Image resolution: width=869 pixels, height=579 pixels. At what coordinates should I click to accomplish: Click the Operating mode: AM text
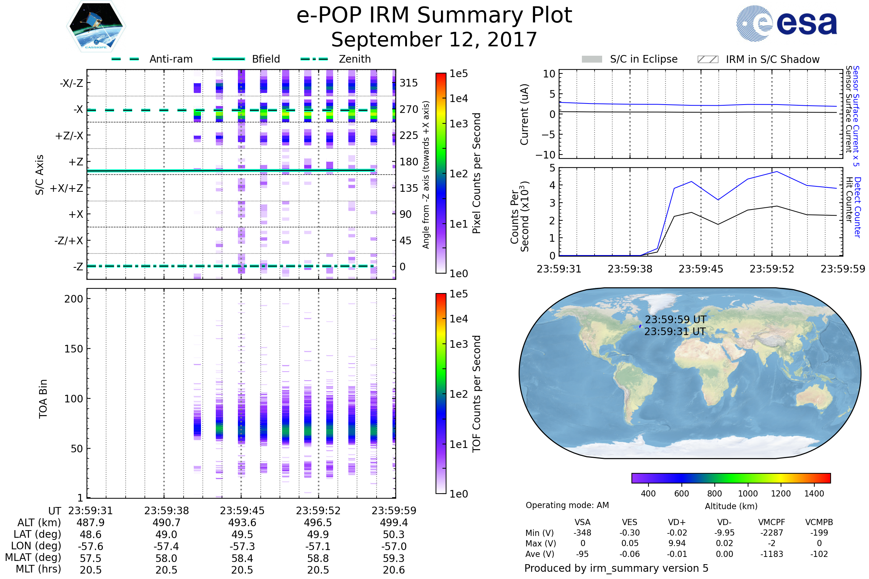(x=567, y=505)
